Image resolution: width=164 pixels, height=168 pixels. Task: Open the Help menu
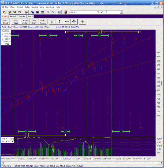58,7
